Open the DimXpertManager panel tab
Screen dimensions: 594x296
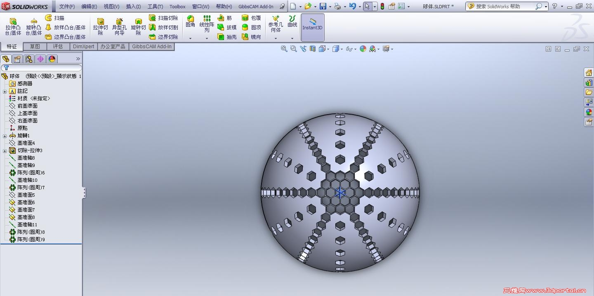coord(40,59)
